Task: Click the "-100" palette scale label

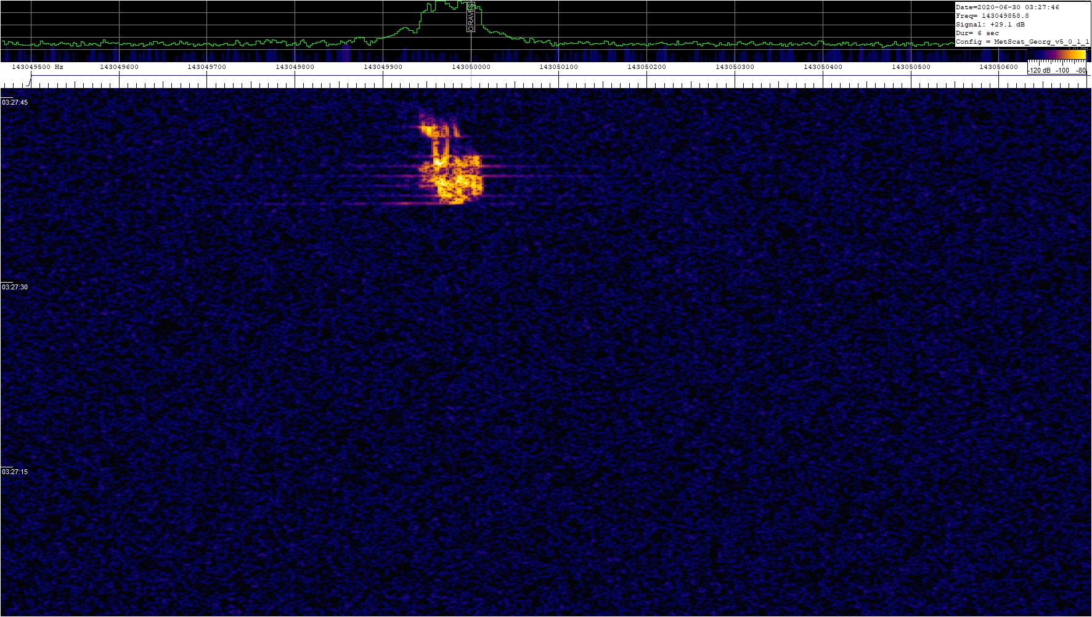Action: (x=1062, y=71)
